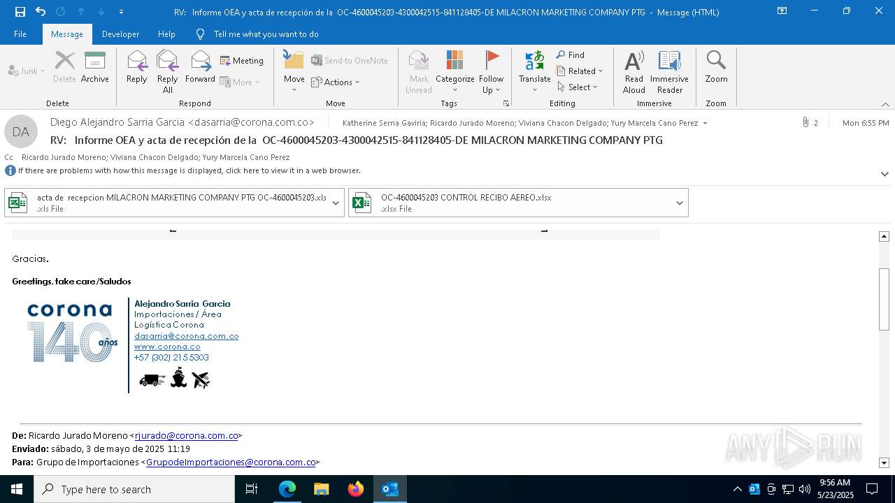Click the Corona 140 años logo image
The height and width of the screenshot is (503, 895).
tap(73, 333)
